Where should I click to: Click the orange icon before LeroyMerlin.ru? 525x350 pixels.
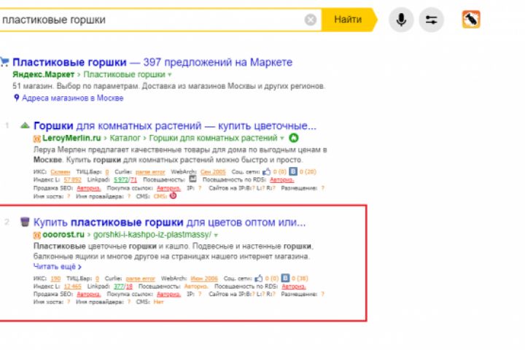point(37,139)
